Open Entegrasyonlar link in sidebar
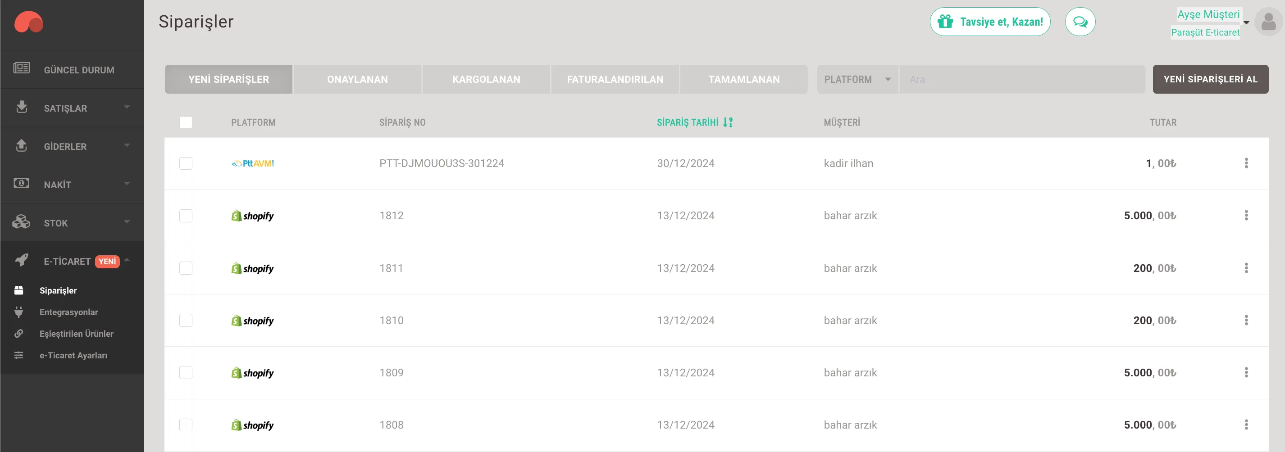Viewport: 1285px width, 452px height. click(x=69, y=312)
